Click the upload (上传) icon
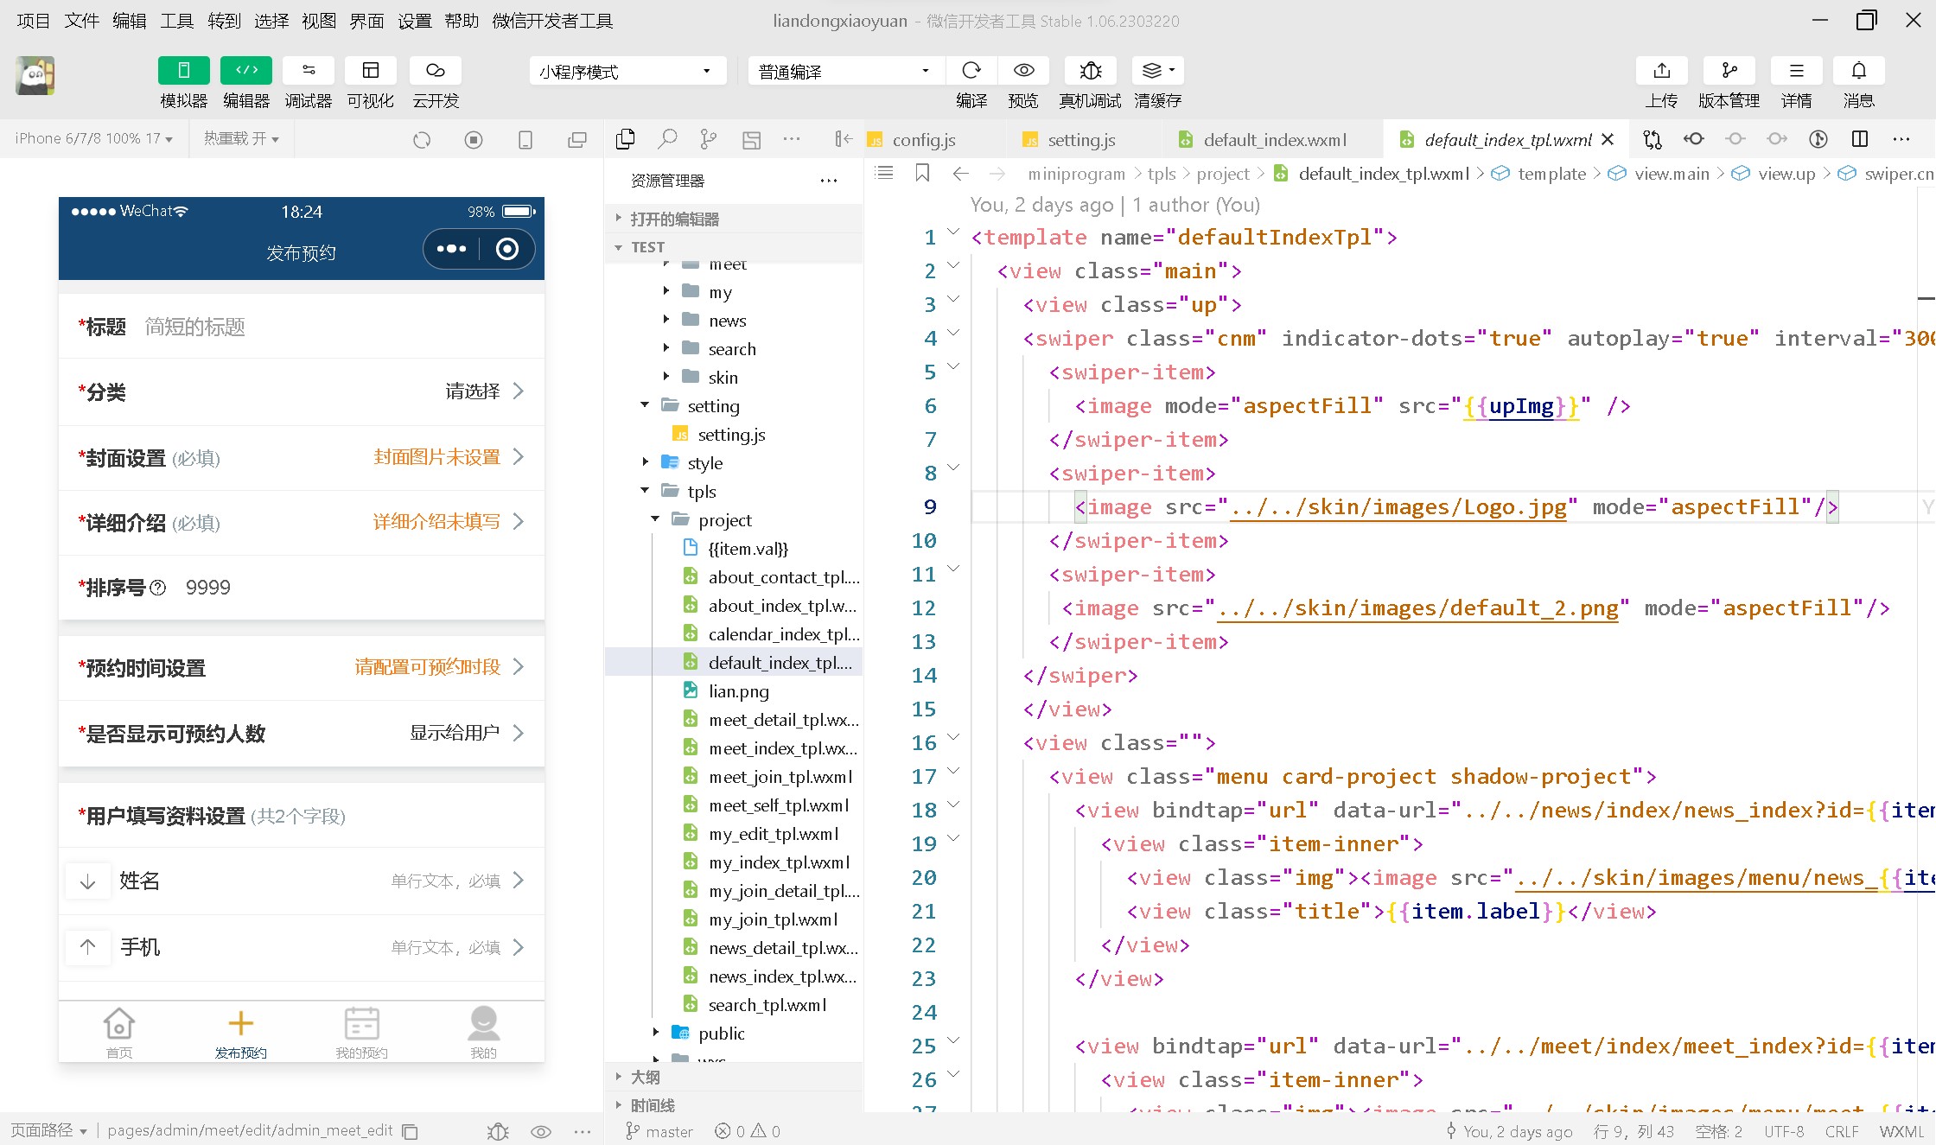The height and width of the screenshot is (1145, 1936). [x=1661, y=71]
